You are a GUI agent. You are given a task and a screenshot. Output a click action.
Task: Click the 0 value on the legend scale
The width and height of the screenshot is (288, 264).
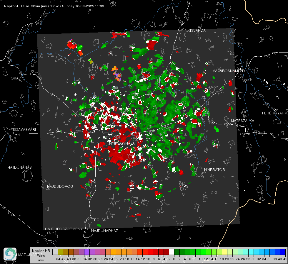point(174,259)
